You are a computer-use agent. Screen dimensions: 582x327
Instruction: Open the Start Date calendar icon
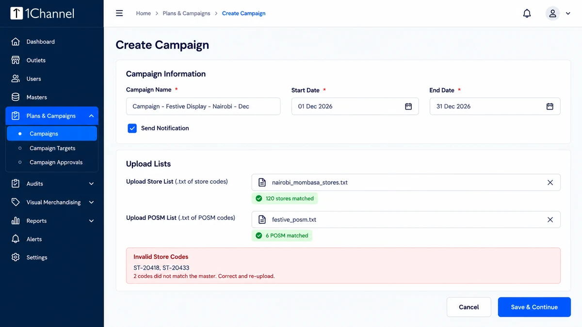pos(408,107)
